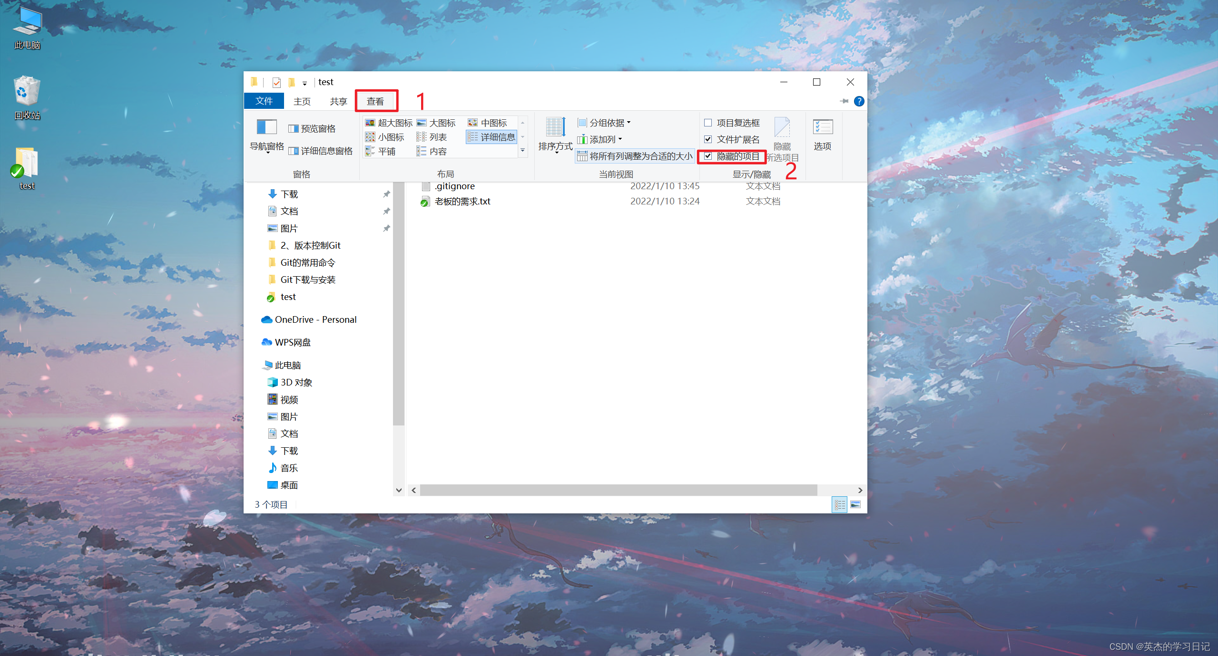Select the .gitignore file
The height and width of the screenshot is (656, 1218).
tap(448, 186)
